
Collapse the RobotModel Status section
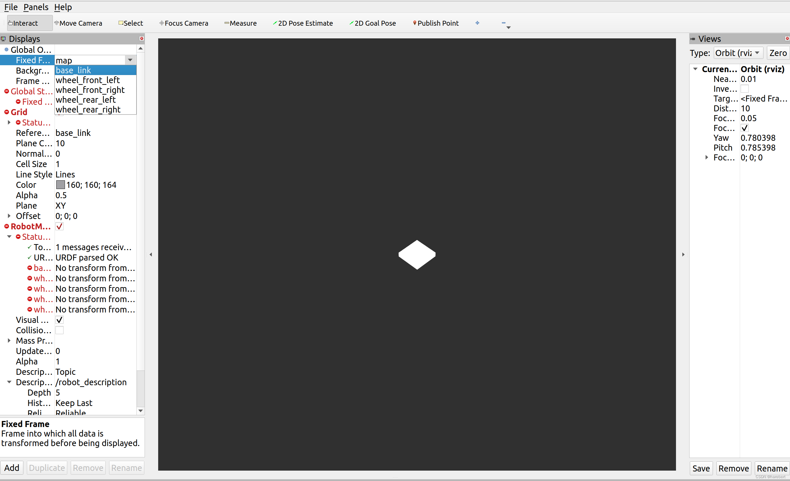click(x=9, y=237)
